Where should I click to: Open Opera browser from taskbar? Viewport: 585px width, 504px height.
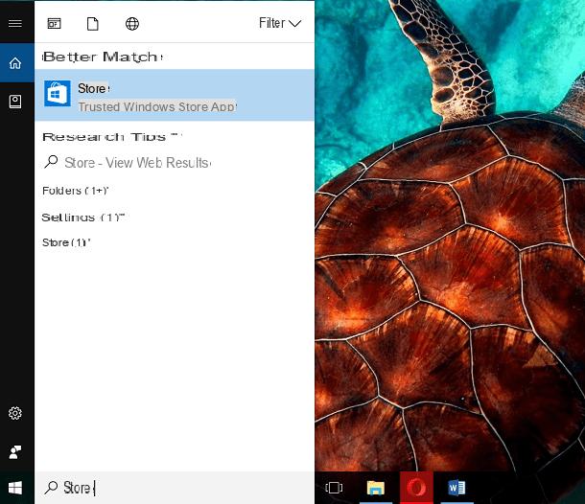coord(416,488)
